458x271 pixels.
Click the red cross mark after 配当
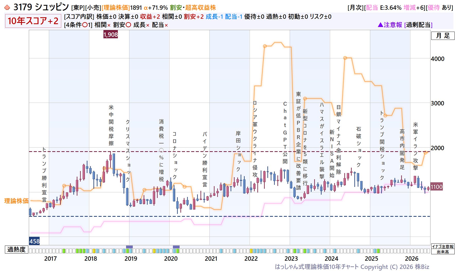click(x=166, y=25)
